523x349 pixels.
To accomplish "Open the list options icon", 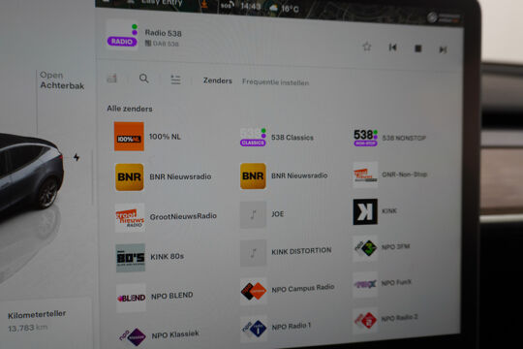I will 175,79.
